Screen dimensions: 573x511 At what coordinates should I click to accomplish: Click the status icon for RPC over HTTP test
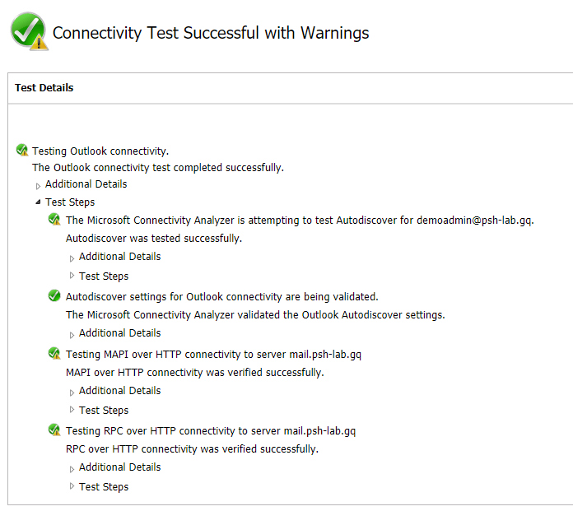pyautogui.click(x=54, y=430)
